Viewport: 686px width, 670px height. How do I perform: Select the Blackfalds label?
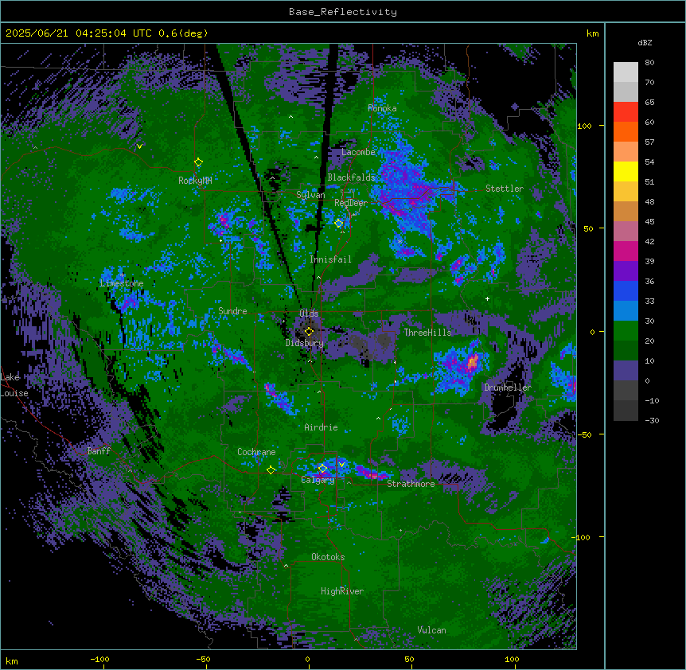click(351, 177)
